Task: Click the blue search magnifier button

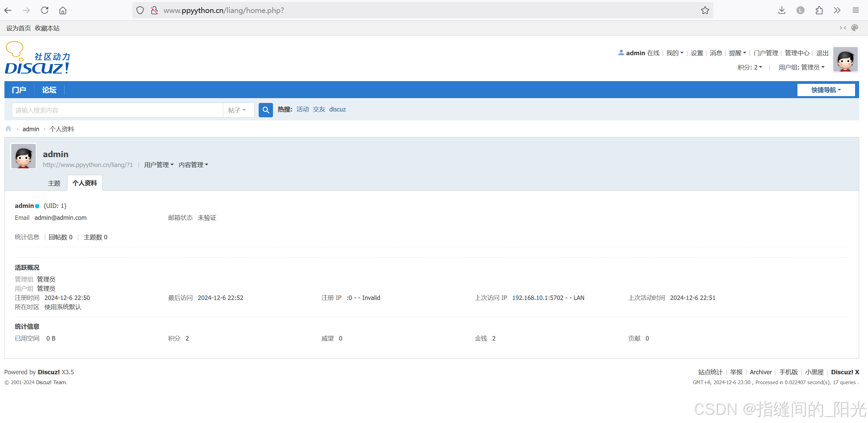Action: click(265, 110)
